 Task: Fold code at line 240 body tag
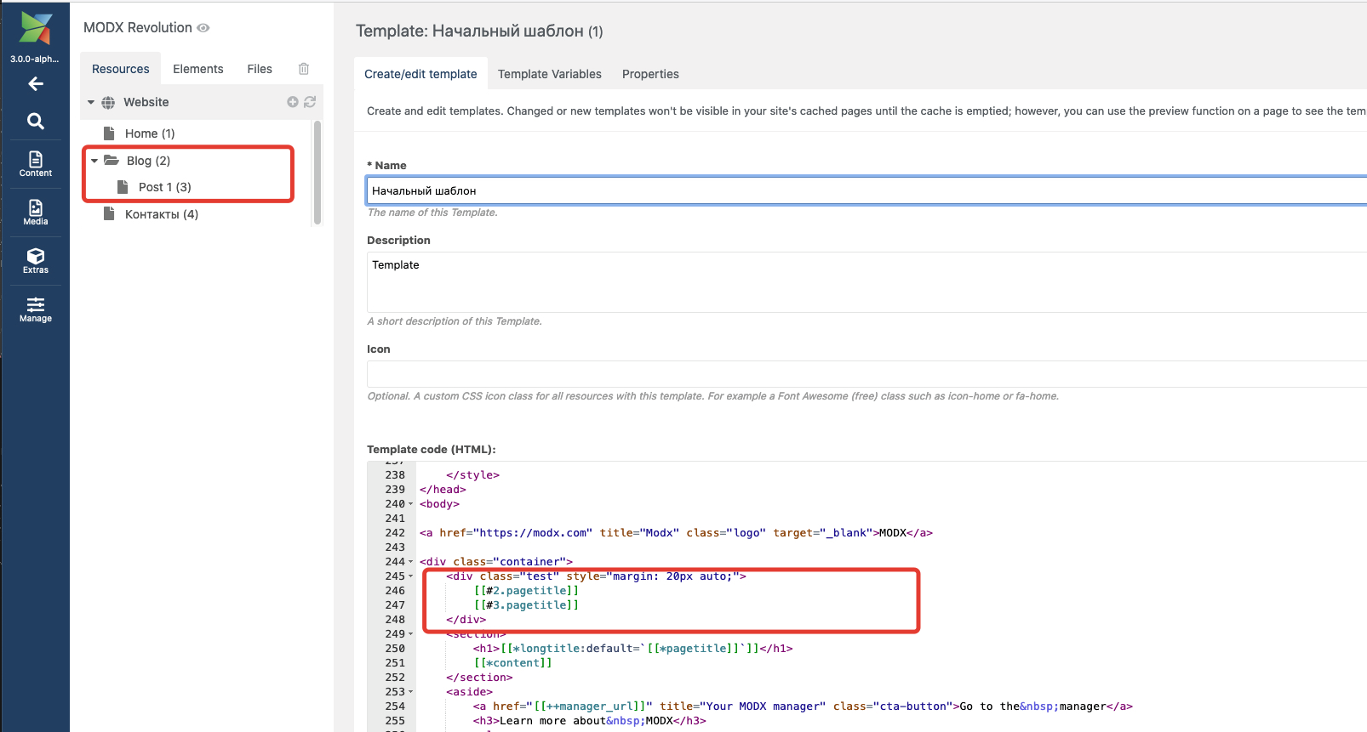click(x=410, y=504)
